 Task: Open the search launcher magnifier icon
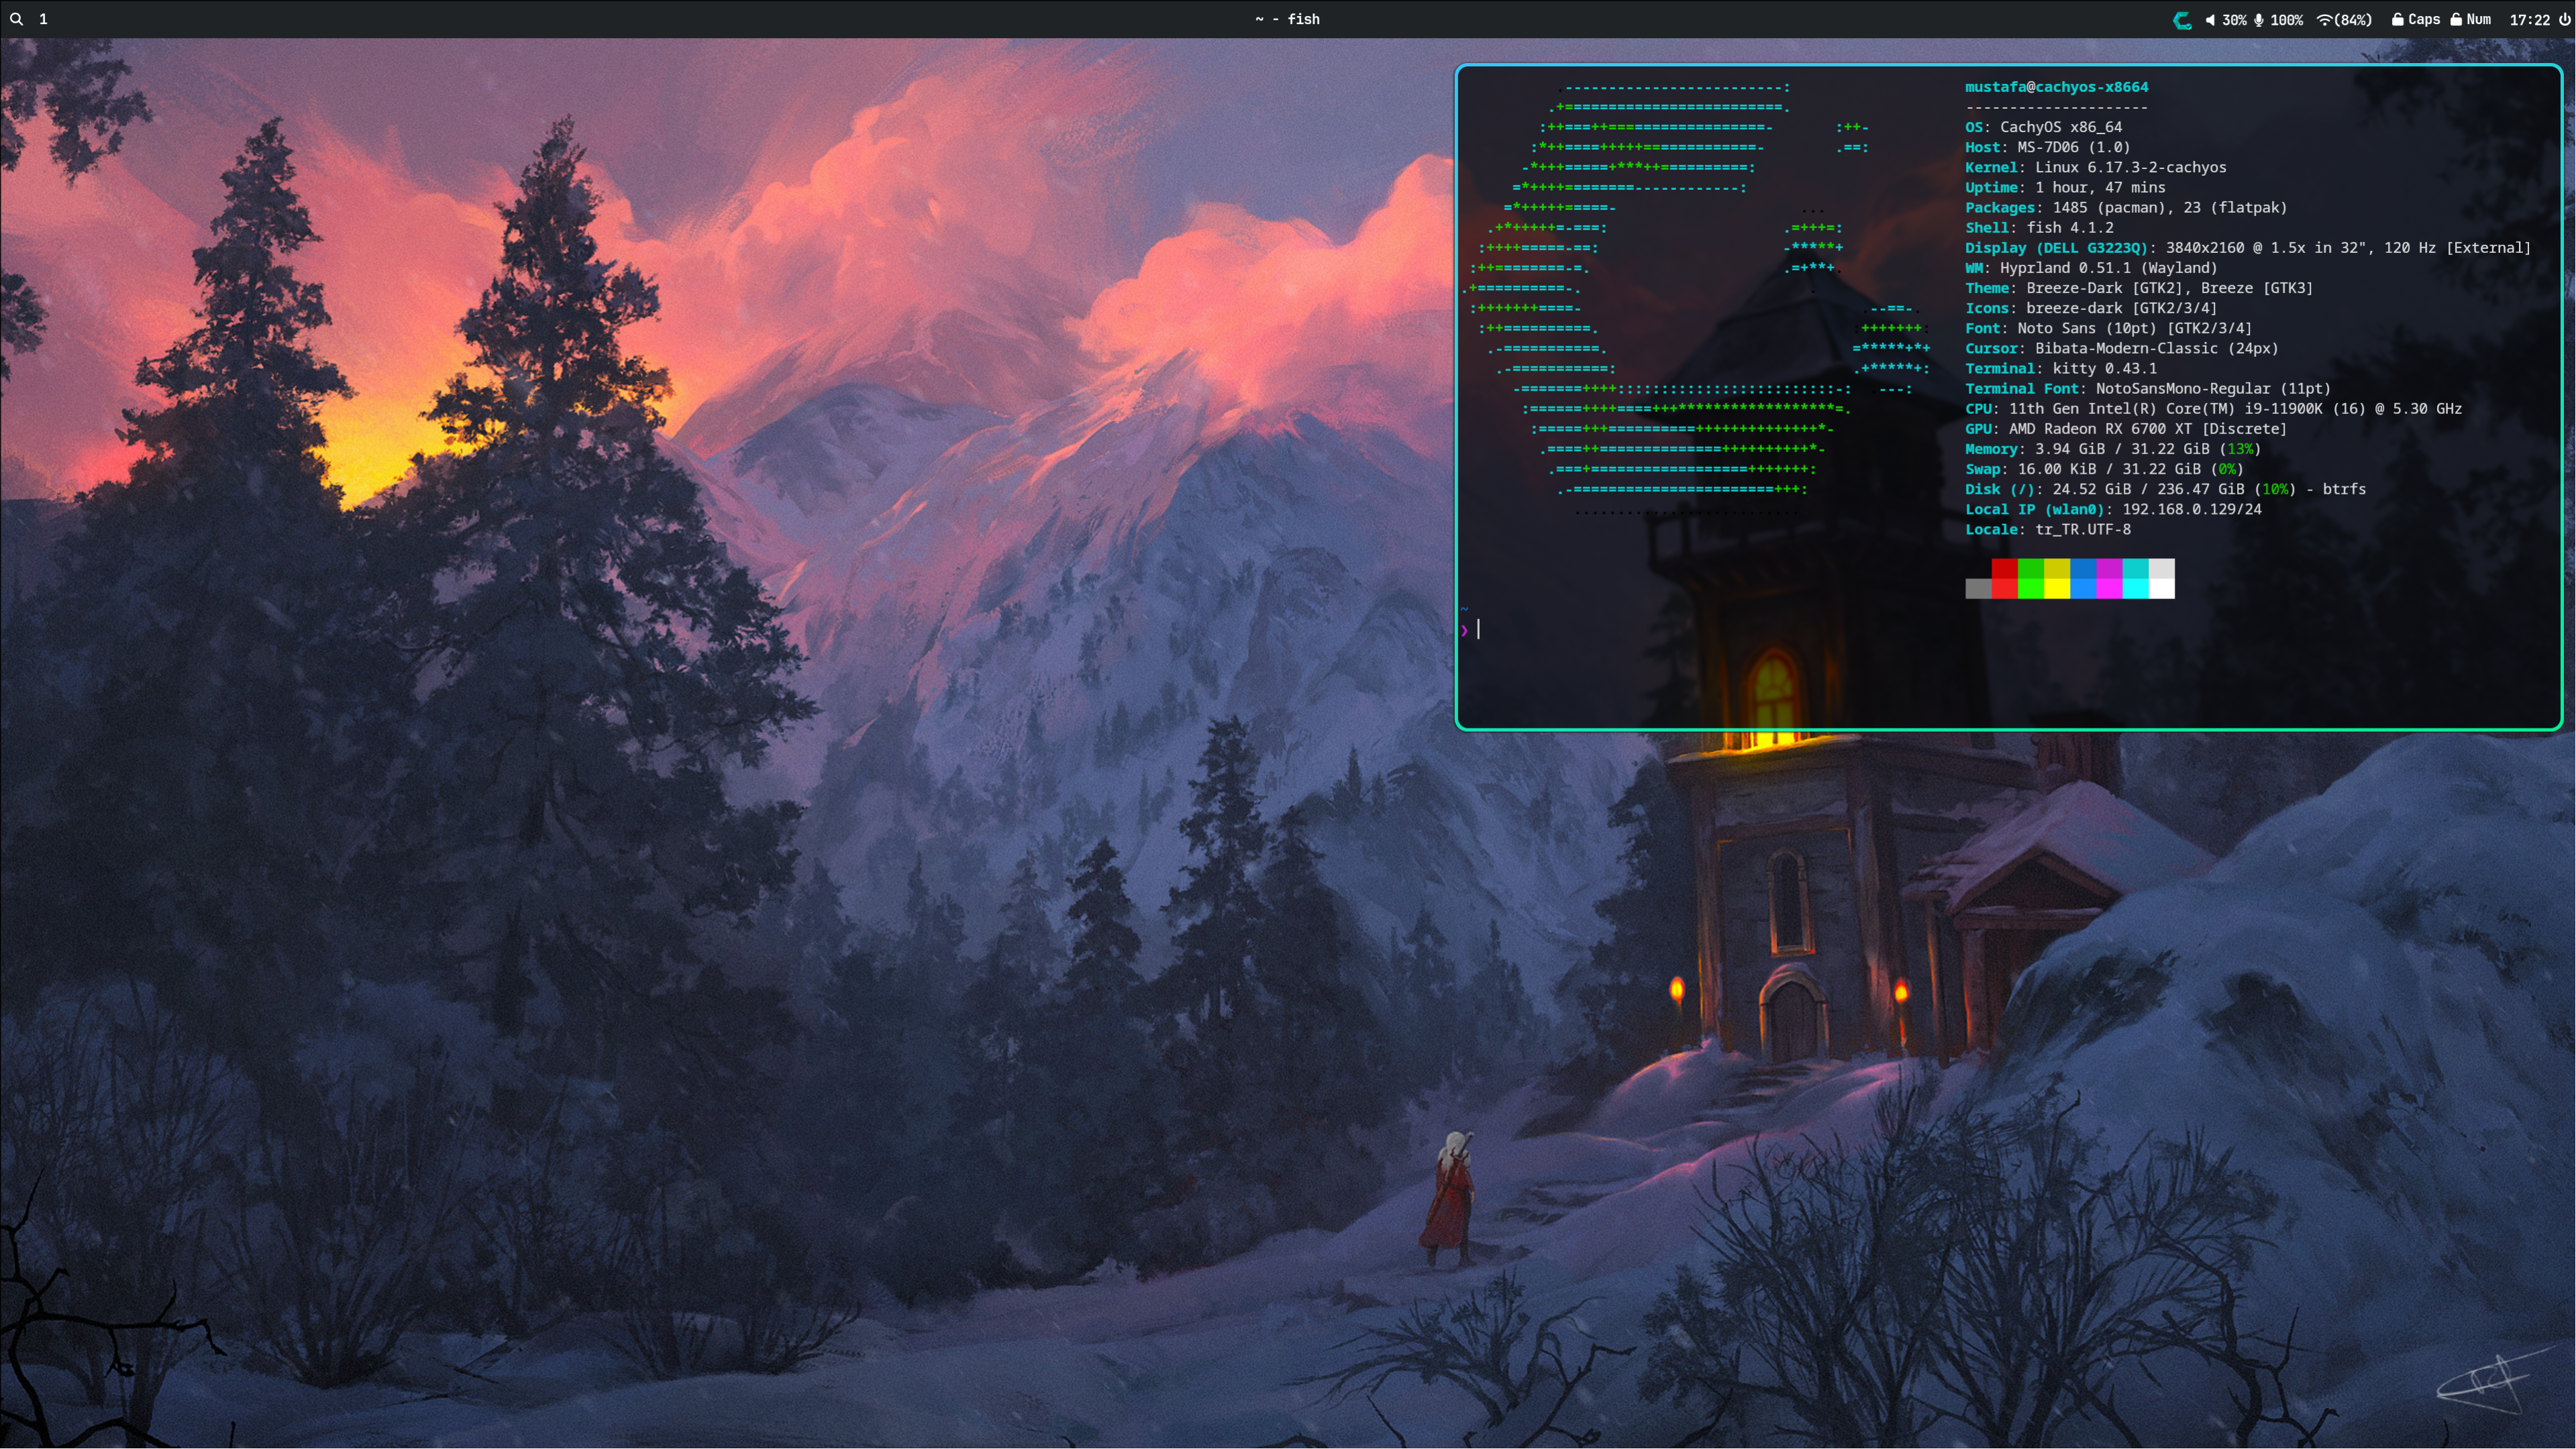(x=16, y=19)
